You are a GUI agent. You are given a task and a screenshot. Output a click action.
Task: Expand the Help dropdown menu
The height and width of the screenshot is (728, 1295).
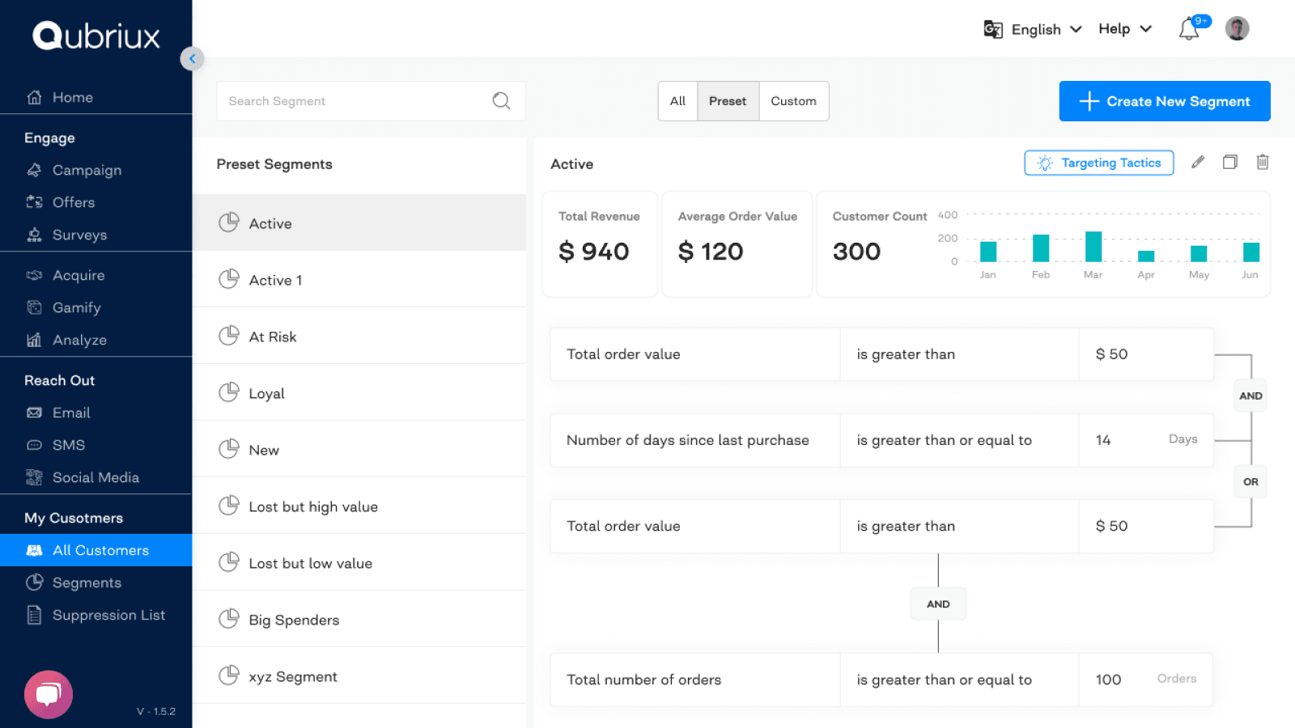1124,28
